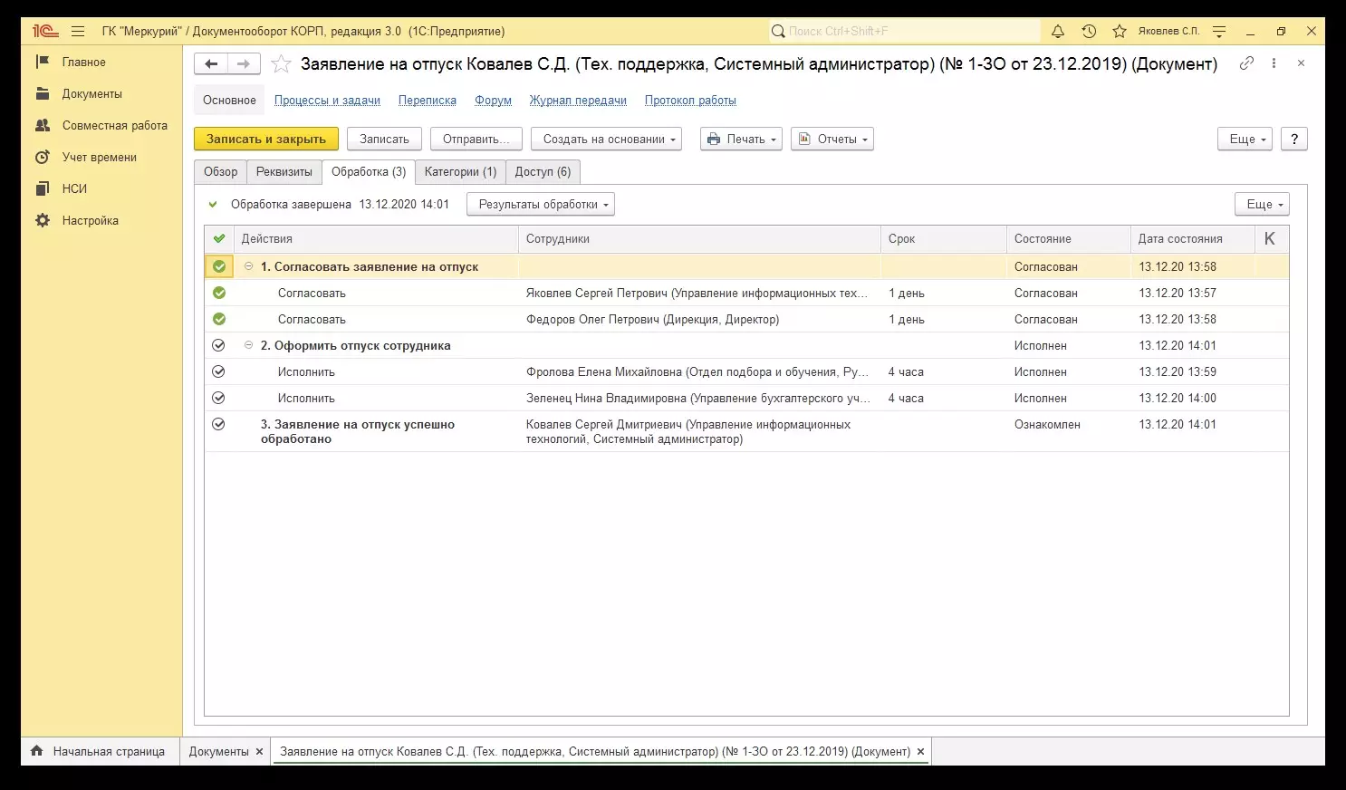Click the notifications bell icon
This screenshot has width=1346, height=790.
tap(1058, 32)
